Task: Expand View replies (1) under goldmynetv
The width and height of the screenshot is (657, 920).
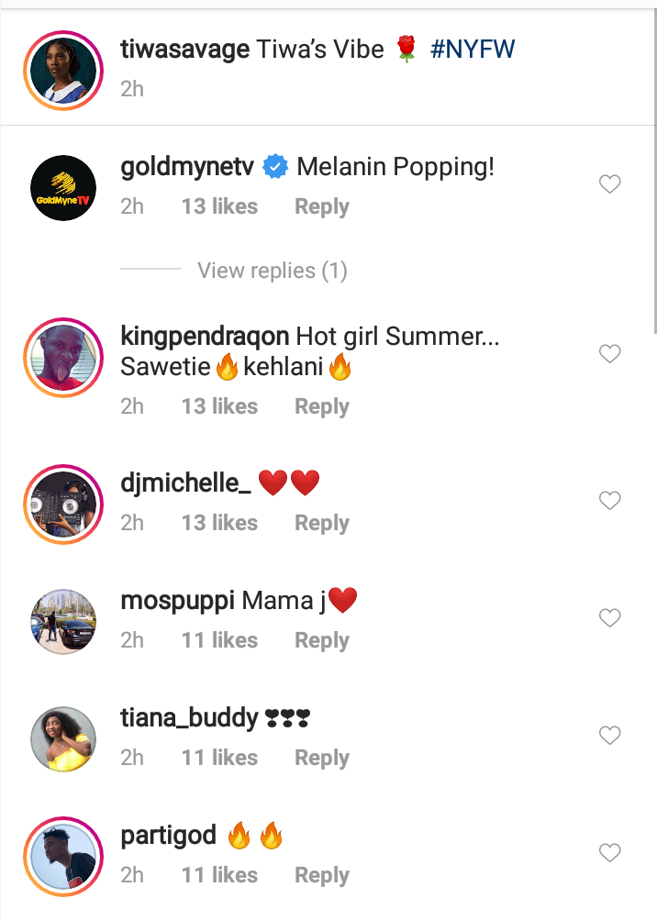Action: coord(272,271)
